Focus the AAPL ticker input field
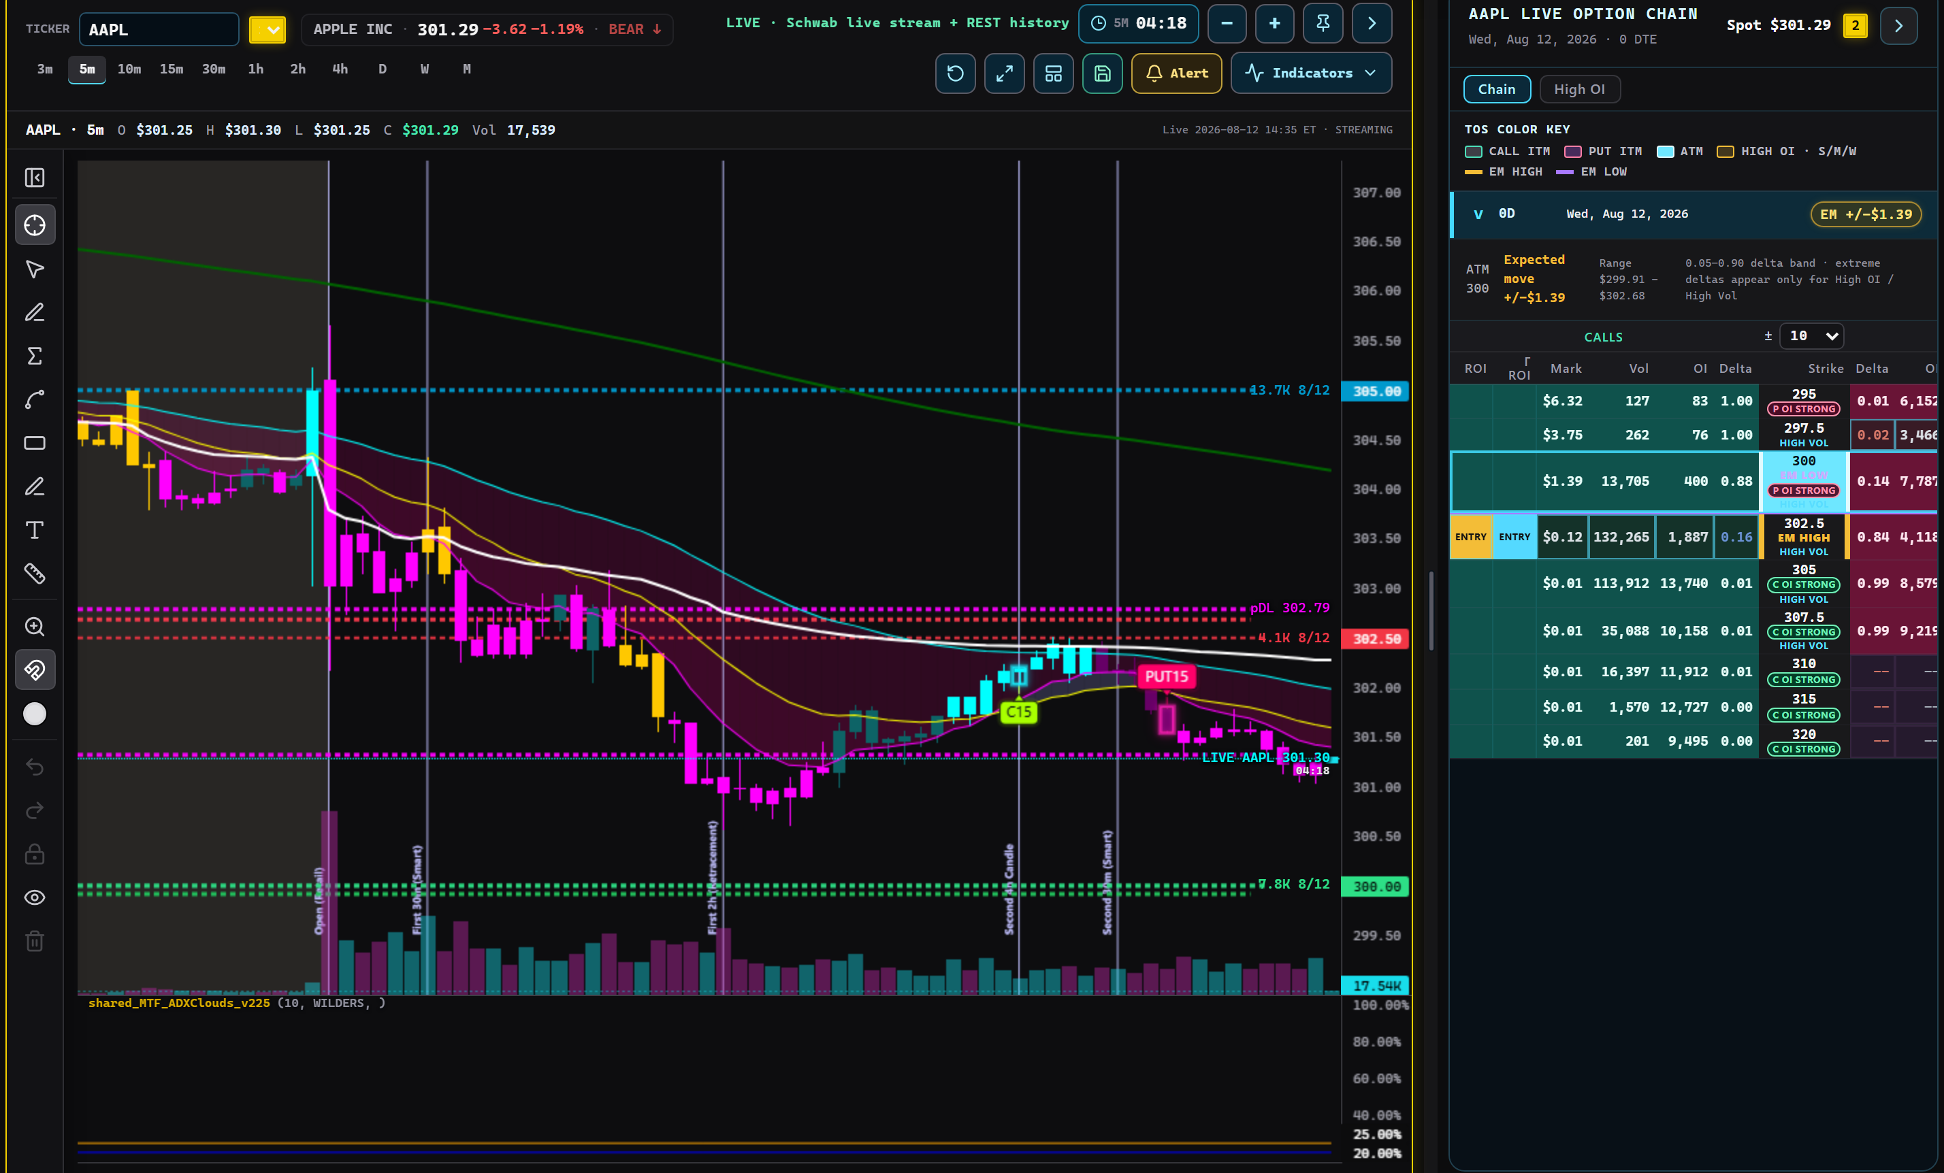 (x=159, y=30)
